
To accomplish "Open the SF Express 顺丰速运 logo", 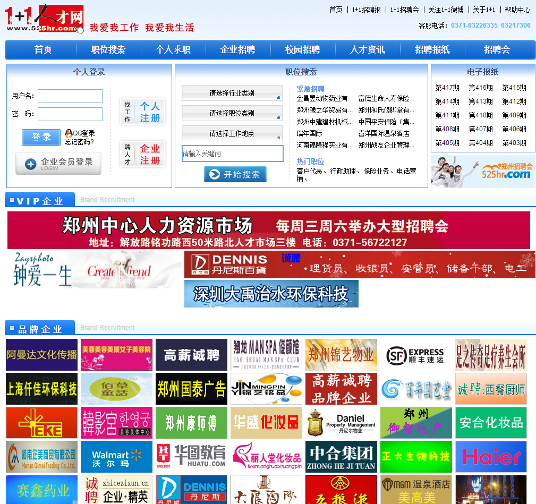I will click(x=416, y=355).
